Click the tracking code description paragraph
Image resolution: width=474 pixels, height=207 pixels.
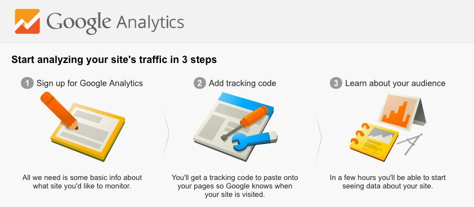[235, 186]
